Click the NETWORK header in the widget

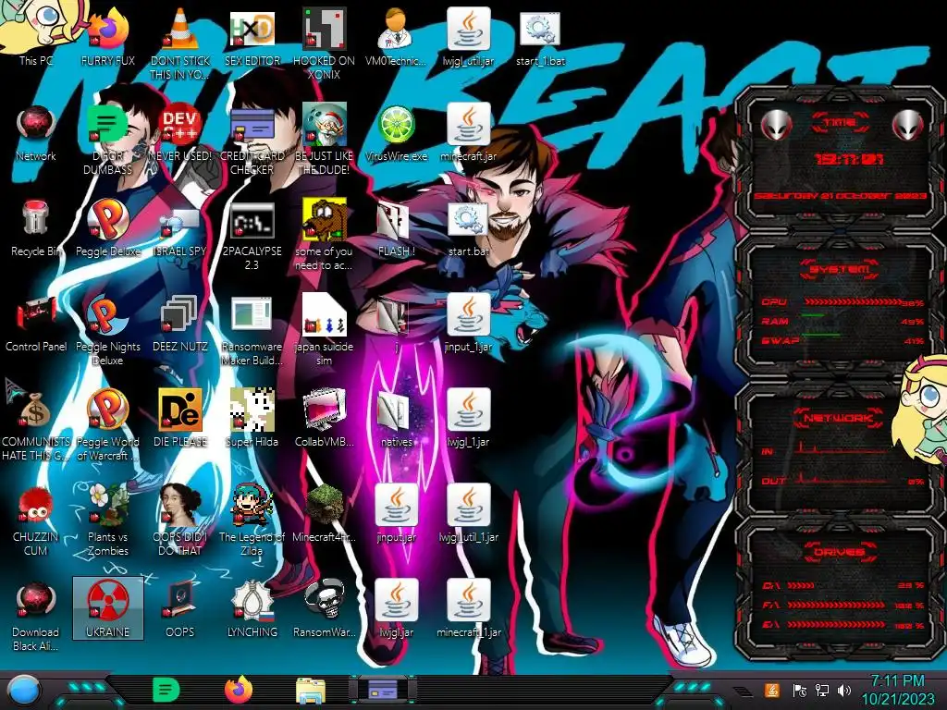(x=839, y=418)
